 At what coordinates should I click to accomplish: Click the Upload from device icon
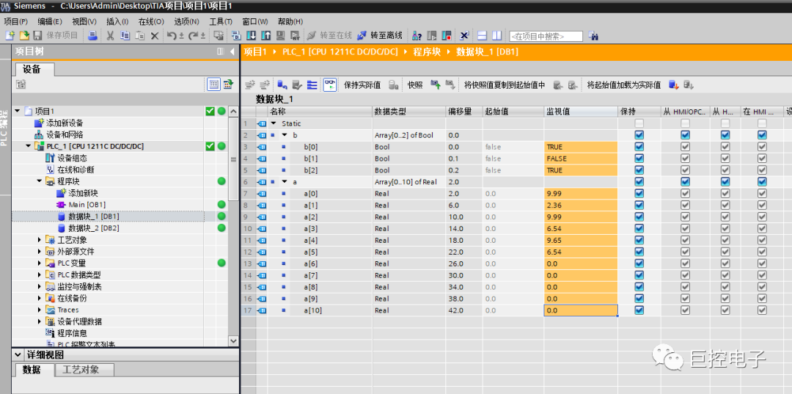click(266, 36)
